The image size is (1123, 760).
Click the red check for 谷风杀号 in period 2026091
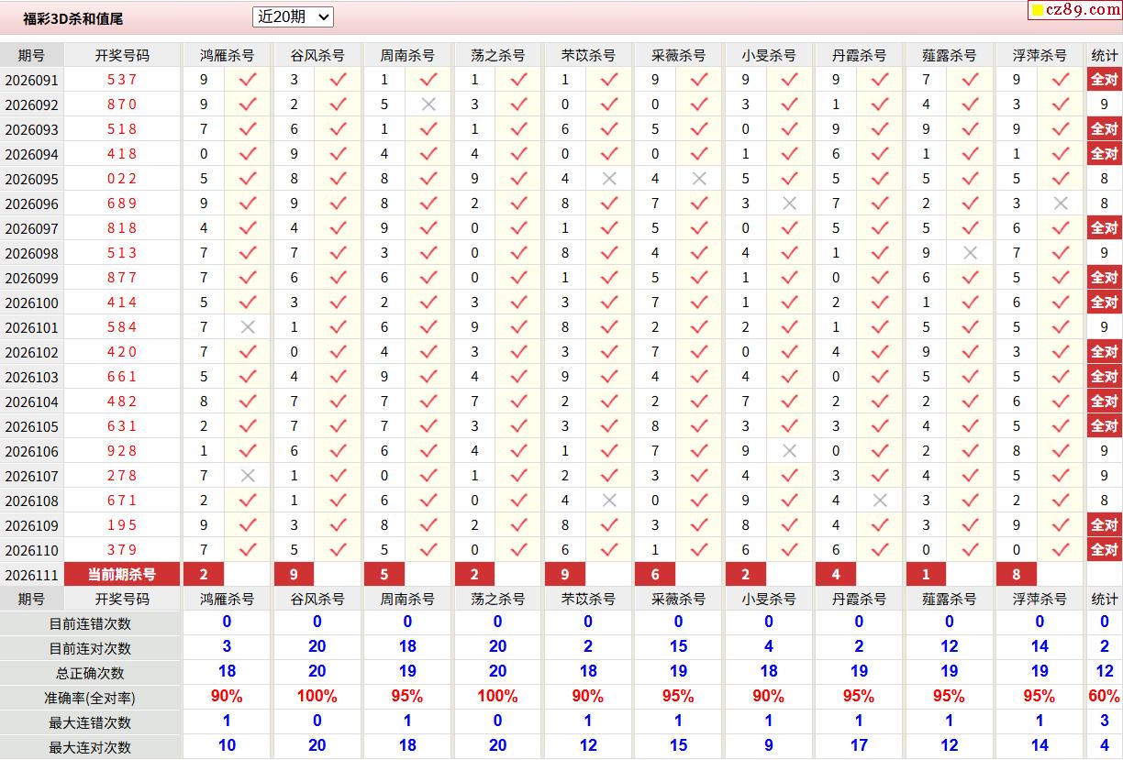click(338, 80)
